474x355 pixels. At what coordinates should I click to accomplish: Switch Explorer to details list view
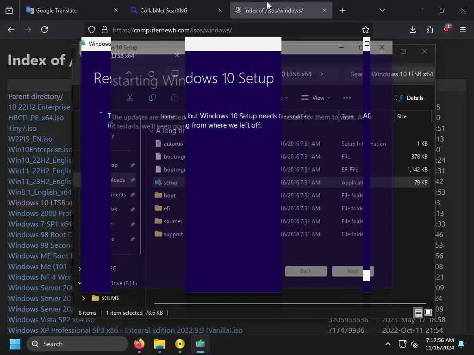coord(418,313)
